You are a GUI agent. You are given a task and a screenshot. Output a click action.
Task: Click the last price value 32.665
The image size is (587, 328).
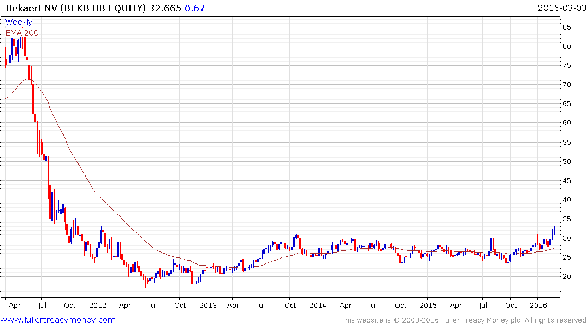point(165,8)
